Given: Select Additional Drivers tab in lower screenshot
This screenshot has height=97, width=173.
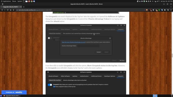Looking at the screenshot, I should (x=96, y=76).
